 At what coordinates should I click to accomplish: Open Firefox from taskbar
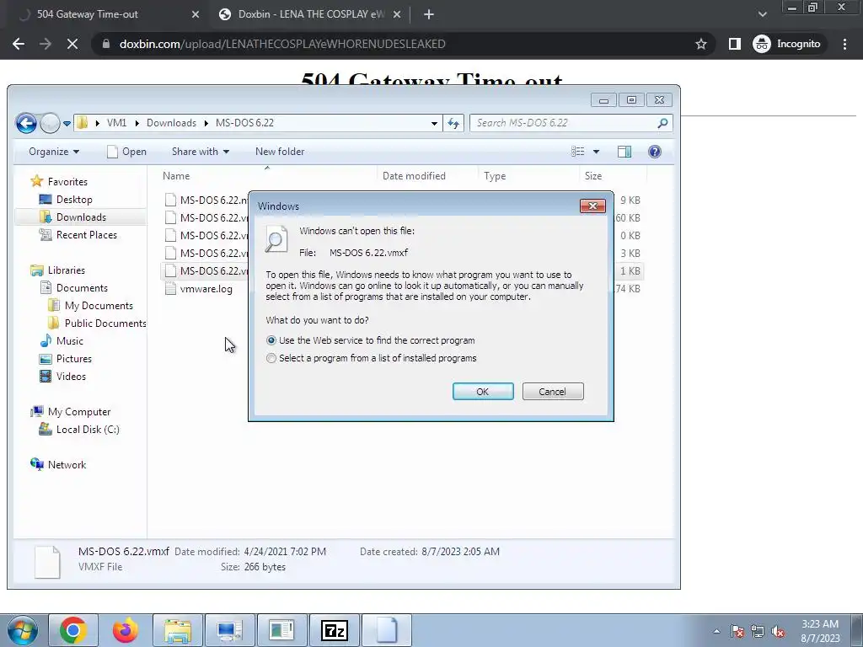tap(126, 630)
